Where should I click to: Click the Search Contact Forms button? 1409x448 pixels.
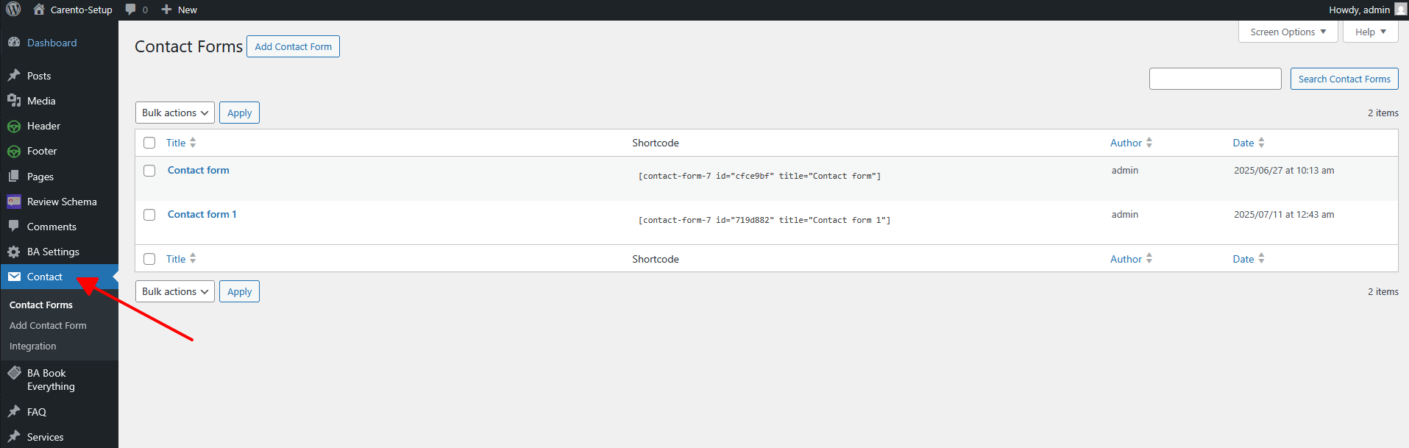[x=1344, y=79]
